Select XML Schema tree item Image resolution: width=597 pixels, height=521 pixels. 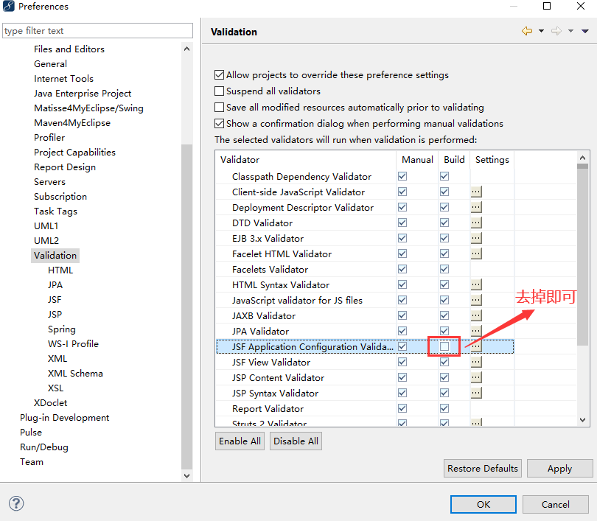click(75, 374)
